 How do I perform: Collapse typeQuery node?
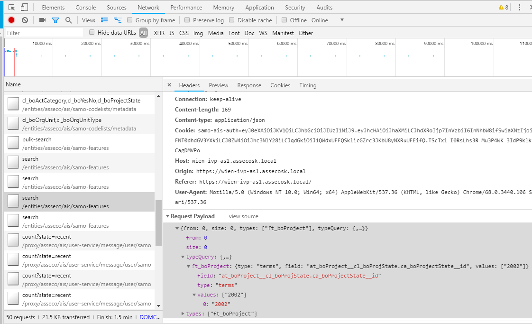[x=183, y=257]
